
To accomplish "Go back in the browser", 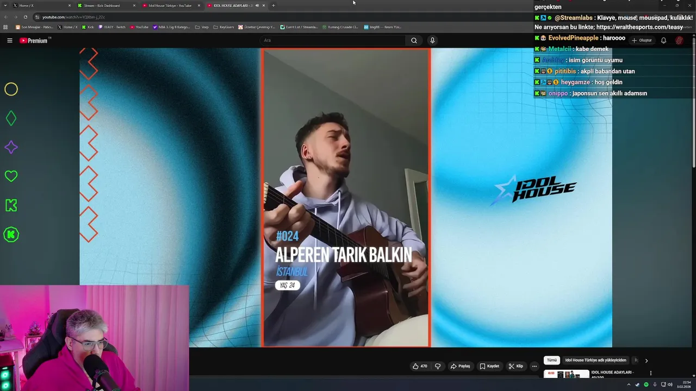I will point(7,17).
